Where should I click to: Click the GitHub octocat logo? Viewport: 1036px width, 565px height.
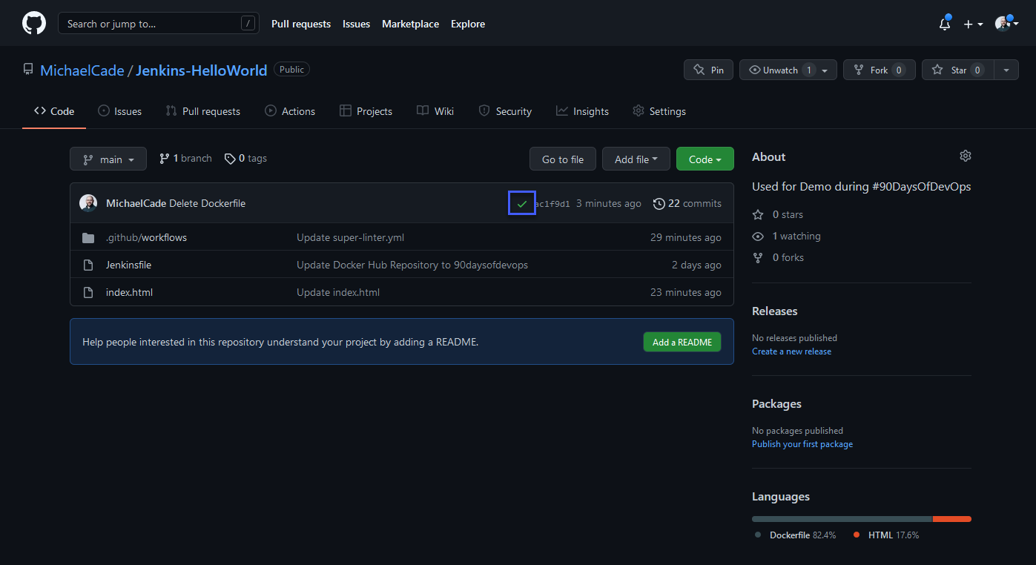click(34, 24)
